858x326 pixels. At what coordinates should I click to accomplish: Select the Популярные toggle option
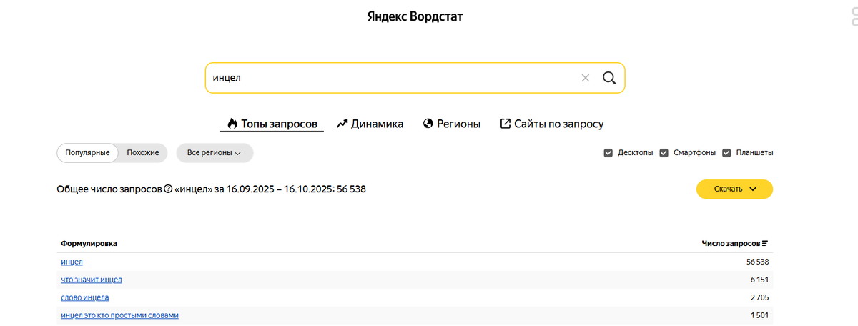click(x=87, y=153)
